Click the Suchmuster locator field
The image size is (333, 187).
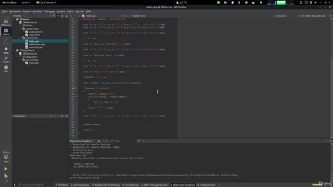(35, 185)
